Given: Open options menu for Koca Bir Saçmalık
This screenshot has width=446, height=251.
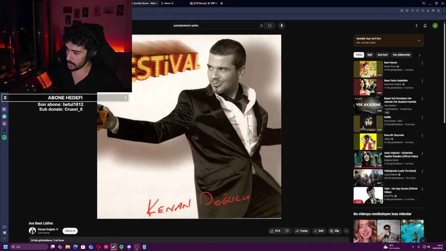Looking at the screenshot, I should (x=422, y=136).
